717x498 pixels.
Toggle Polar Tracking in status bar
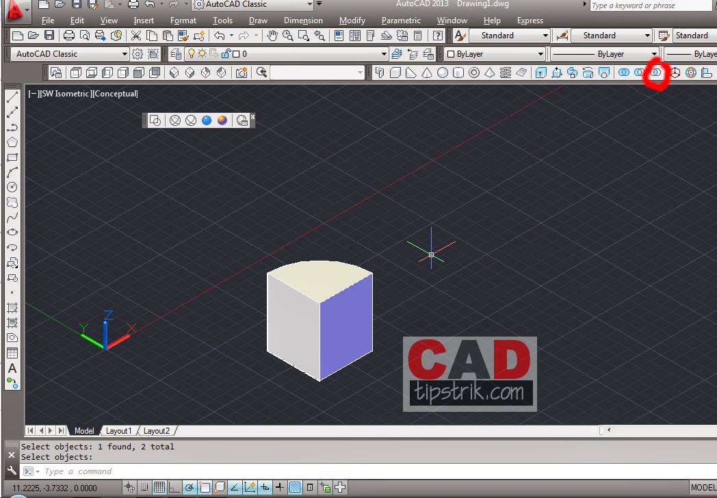190,488
